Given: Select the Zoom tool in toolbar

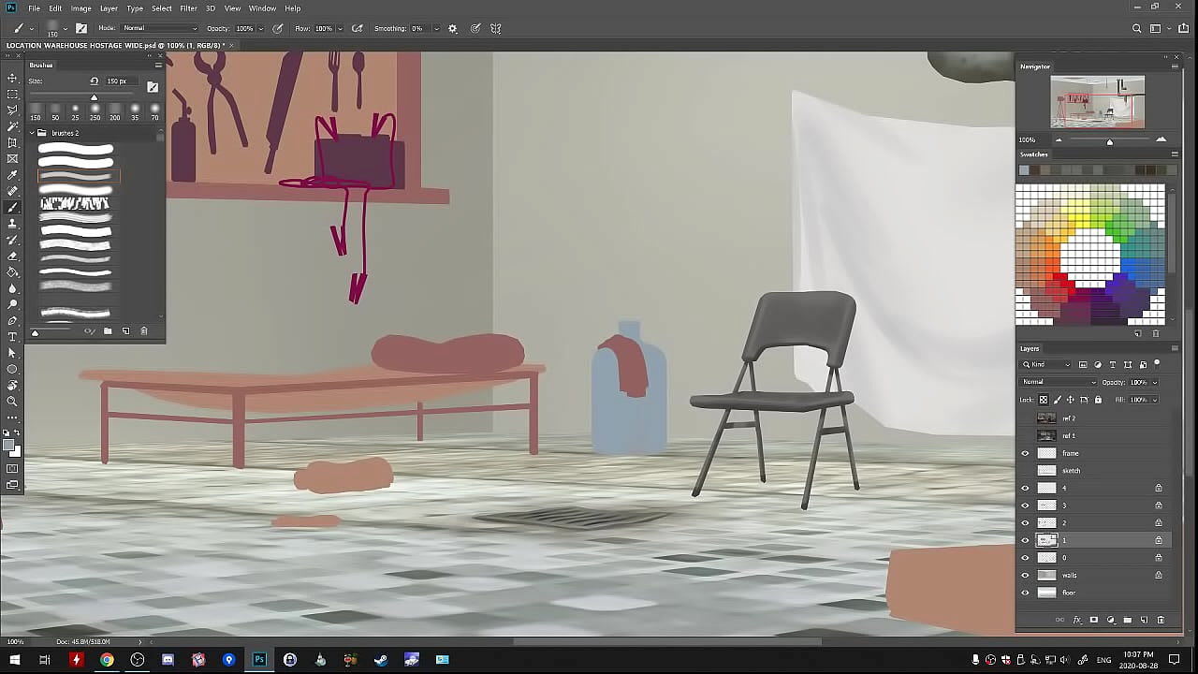Looking at the screenshot, I should [12, 402].
